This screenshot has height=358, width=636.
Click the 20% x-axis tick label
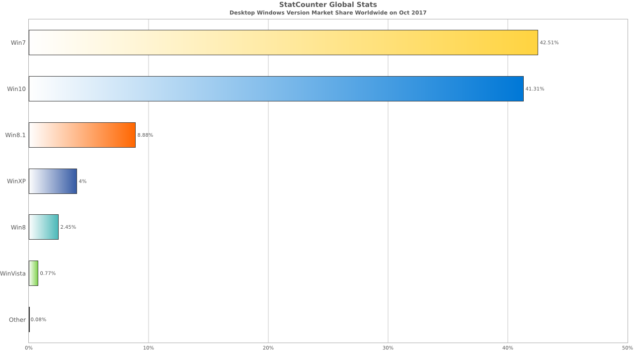tap(268, 348)
